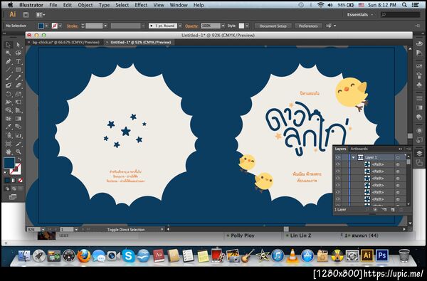Select the Column Graph tool

(18, 135)
